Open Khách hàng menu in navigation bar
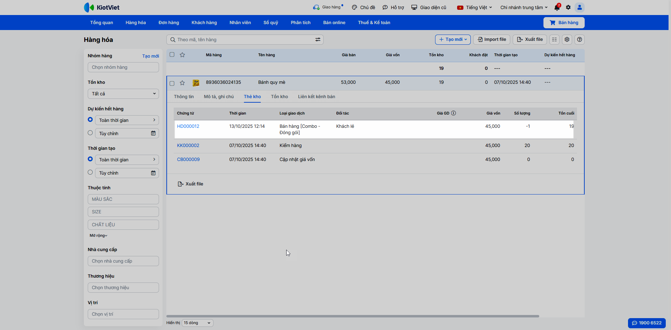671x330 pixels. [x=204, y=23]
